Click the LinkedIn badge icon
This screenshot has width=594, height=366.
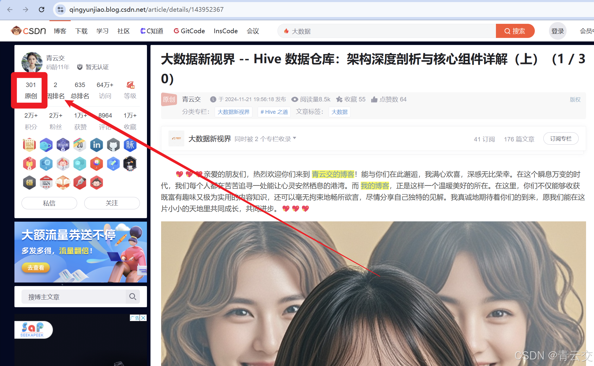tap(97, 145)
